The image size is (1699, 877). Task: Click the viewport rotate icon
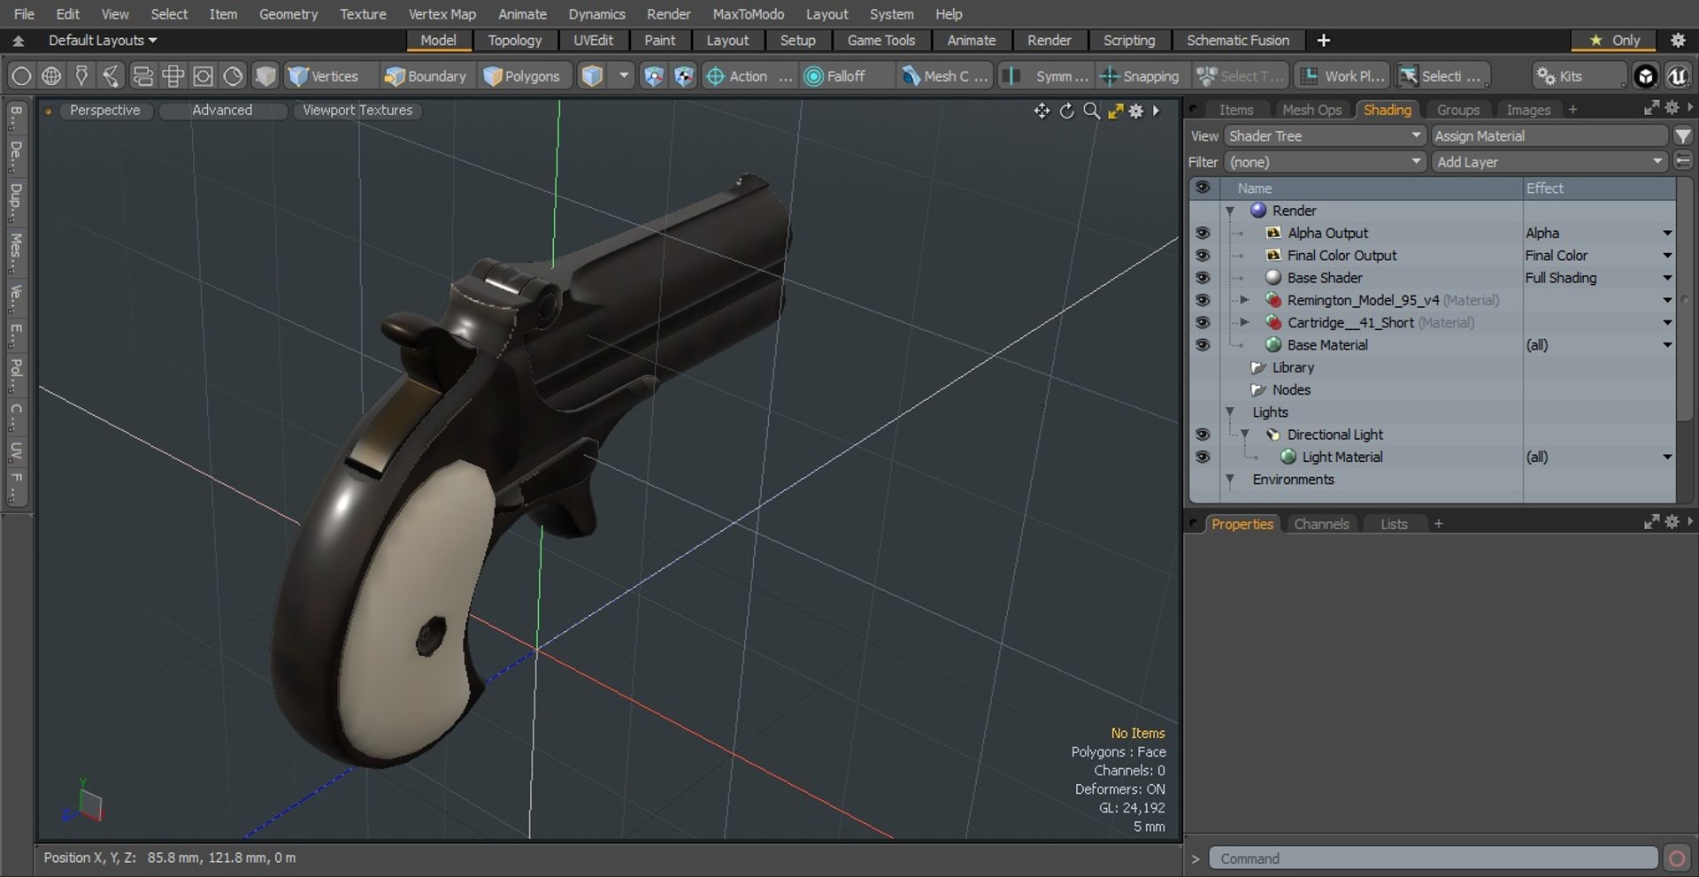point(1067,111)
